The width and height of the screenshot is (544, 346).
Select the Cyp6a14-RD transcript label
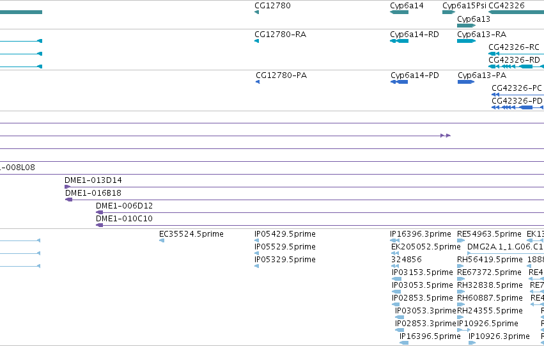pos(414,35)
